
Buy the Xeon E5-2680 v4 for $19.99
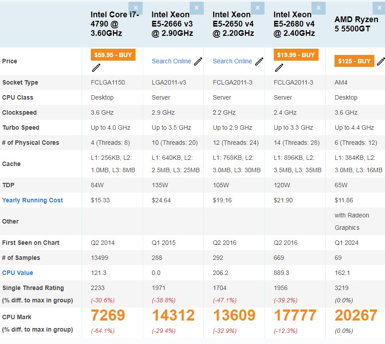(296, 55)
